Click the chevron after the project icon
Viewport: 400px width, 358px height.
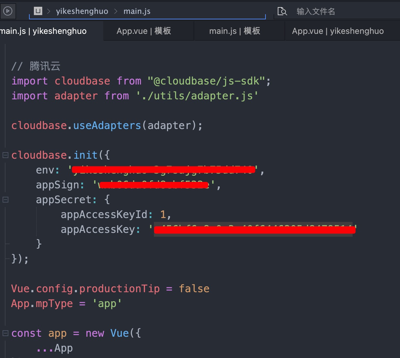(x=49, y=12)
